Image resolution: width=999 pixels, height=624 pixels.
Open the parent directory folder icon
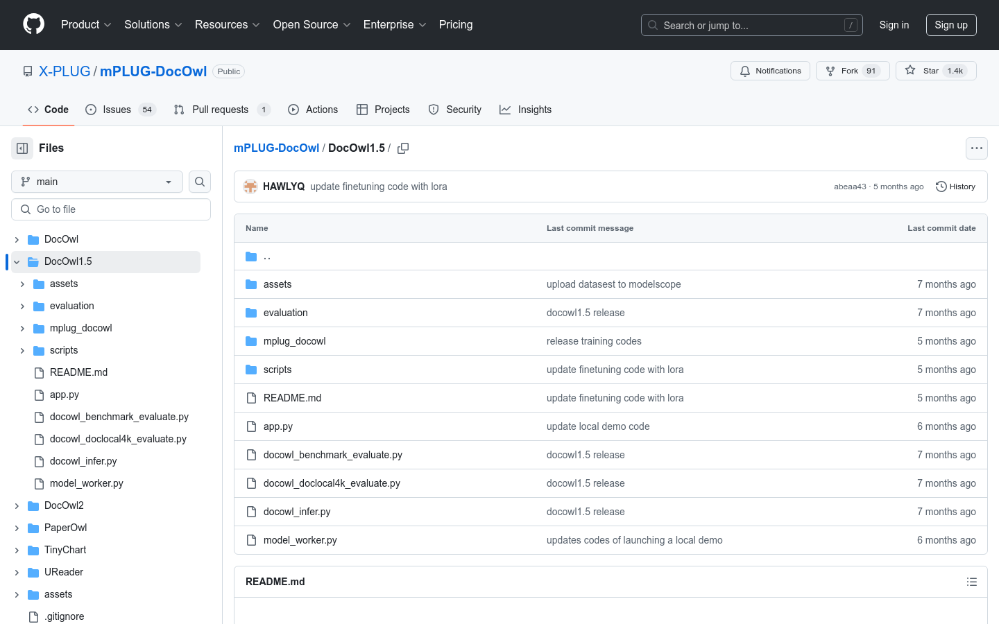point(251,257)
